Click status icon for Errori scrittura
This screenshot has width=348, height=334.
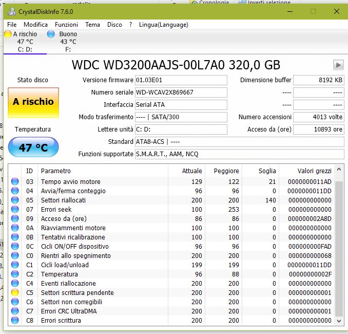pos(15,320)
